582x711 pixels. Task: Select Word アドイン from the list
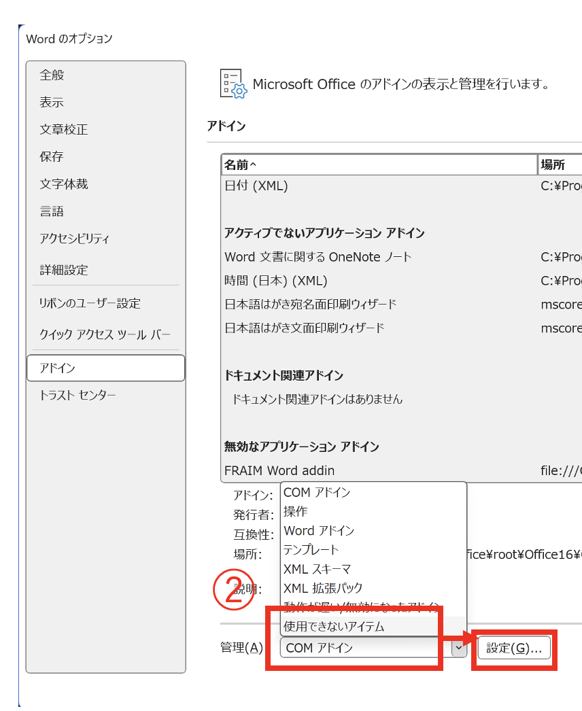tap(319, 531)
